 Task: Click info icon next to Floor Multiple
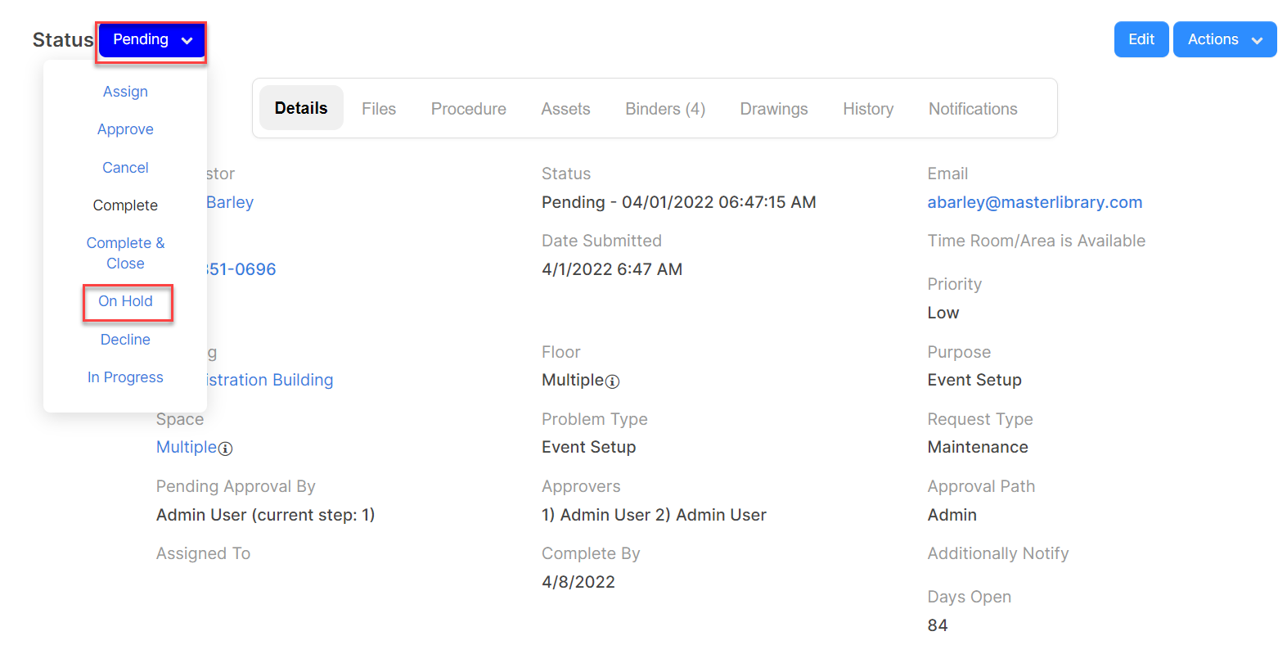click(x=613, y=381)
